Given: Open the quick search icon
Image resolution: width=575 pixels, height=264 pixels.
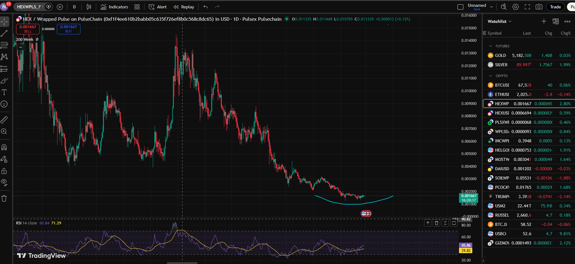Looking at the screenshot, I should [504, 7].
